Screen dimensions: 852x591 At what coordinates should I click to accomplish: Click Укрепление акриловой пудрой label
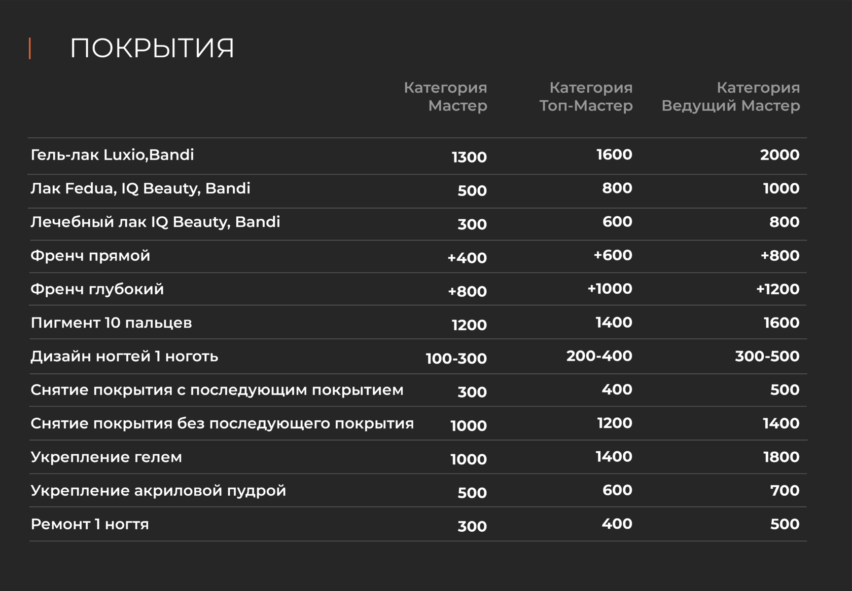point(158,491)
